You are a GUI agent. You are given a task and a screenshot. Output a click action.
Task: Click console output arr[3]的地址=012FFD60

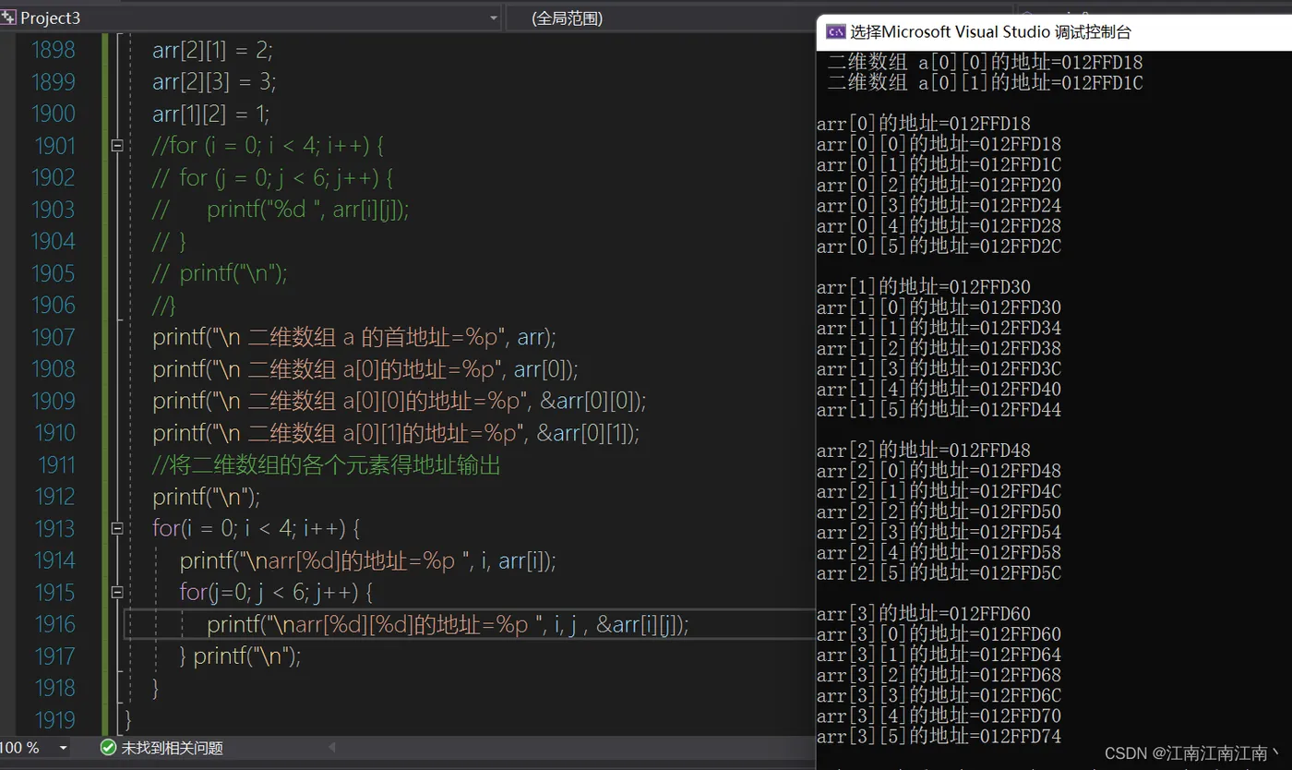(924, 614)
